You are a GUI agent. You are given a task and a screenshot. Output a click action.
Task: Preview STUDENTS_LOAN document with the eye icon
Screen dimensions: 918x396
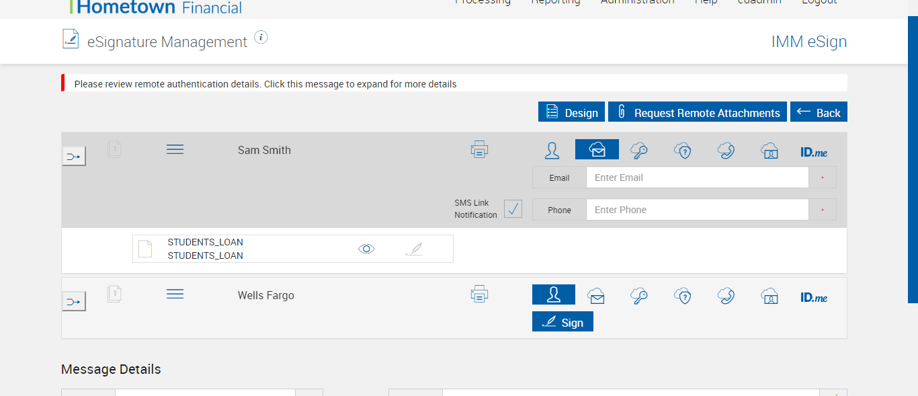coord(366,249)
